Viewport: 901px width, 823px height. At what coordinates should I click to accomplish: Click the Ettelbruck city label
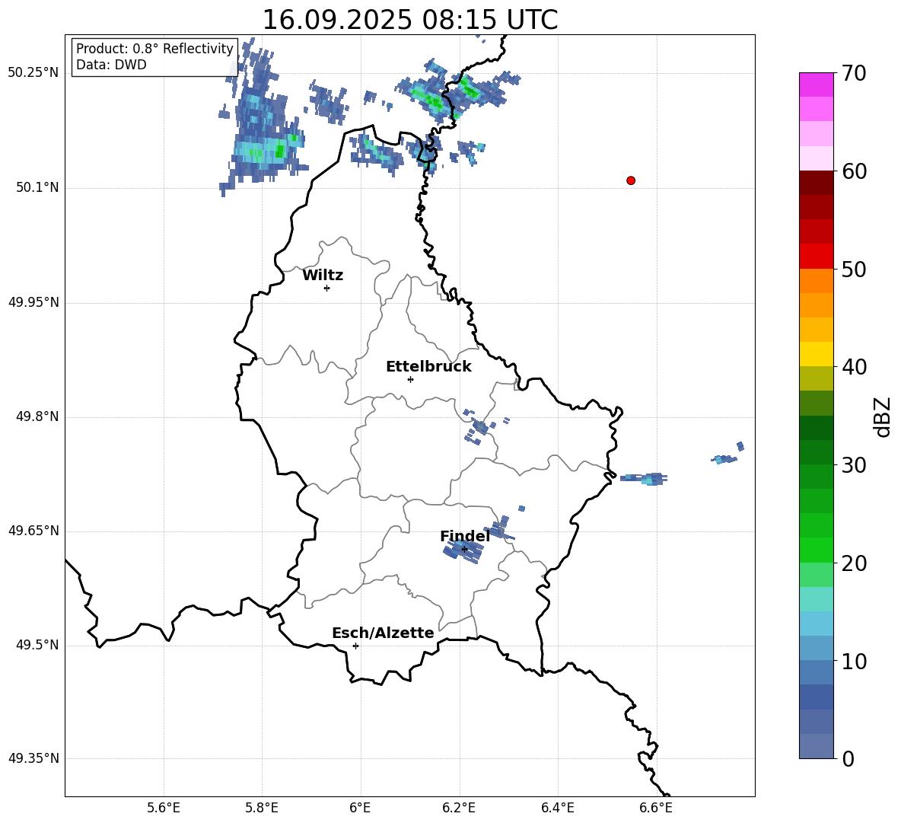tap(428, 367)
